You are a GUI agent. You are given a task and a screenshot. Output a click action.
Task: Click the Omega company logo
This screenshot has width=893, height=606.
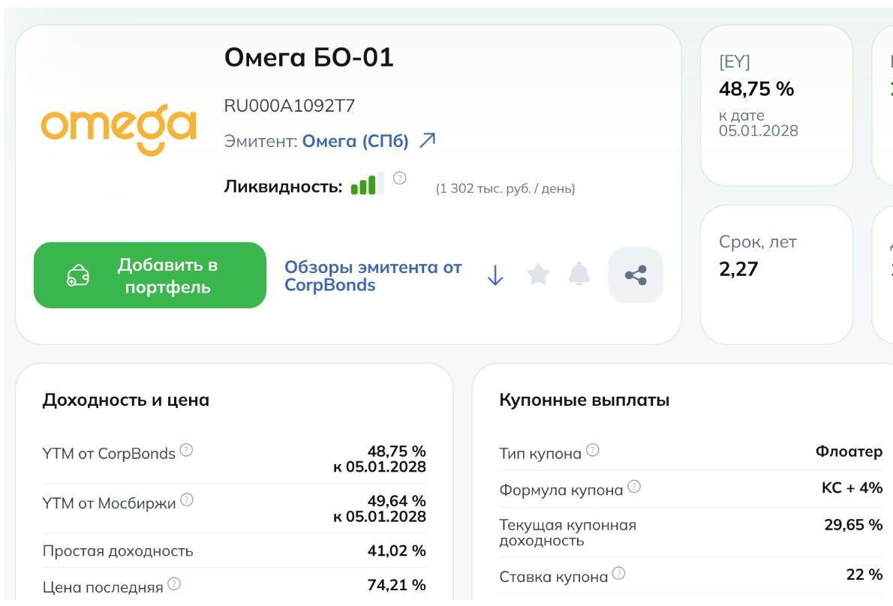pos(119,129)
